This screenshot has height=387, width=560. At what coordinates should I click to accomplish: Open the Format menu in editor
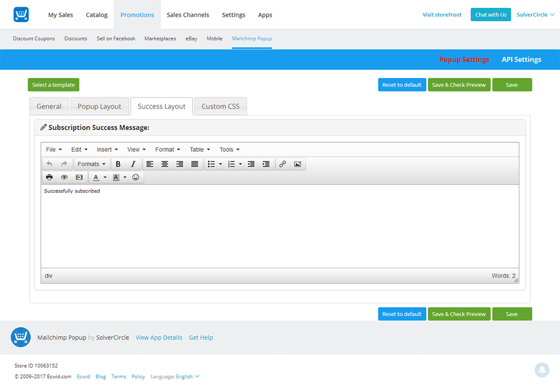167,150
